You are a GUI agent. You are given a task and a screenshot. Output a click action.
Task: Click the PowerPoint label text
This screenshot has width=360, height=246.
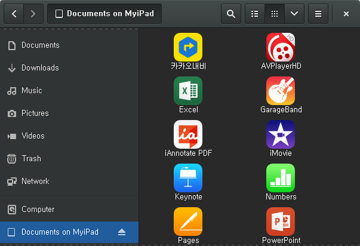click(x=281, y=241)
